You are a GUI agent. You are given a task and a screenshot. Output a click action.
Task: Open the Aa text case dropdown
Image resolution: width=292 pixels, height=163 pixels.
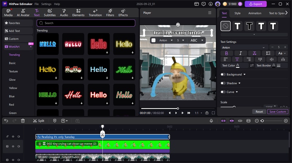click(x=282, y=53)
